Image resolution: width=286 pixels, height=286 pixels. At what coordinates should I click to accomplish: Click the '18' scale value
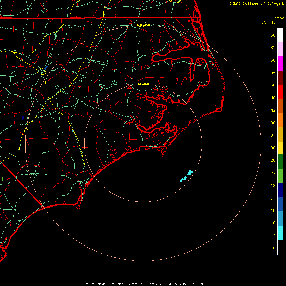tap(273, 186)
